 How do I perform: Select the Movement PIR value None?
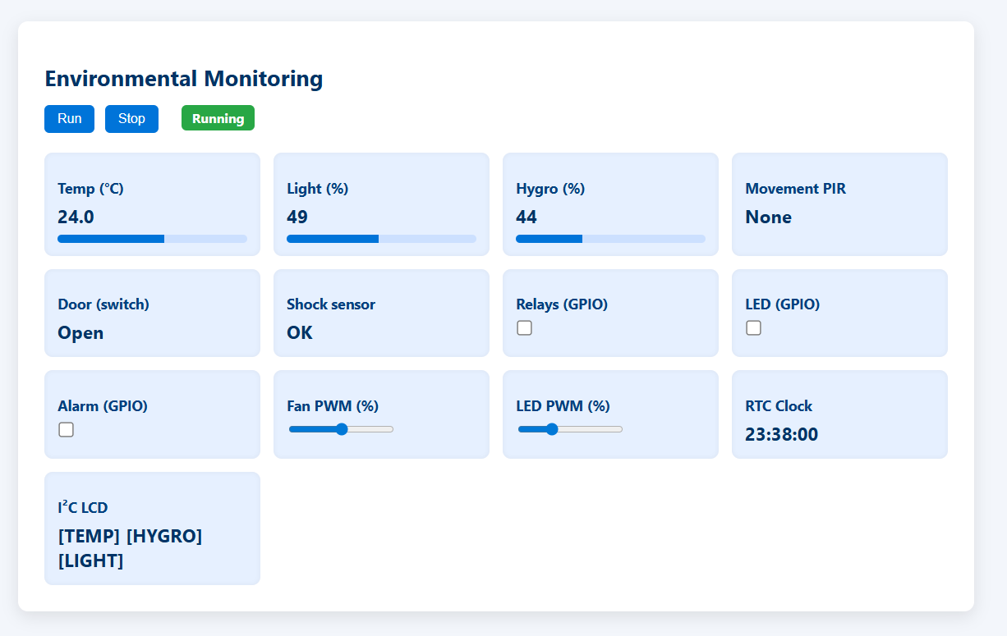coord(768,217)
